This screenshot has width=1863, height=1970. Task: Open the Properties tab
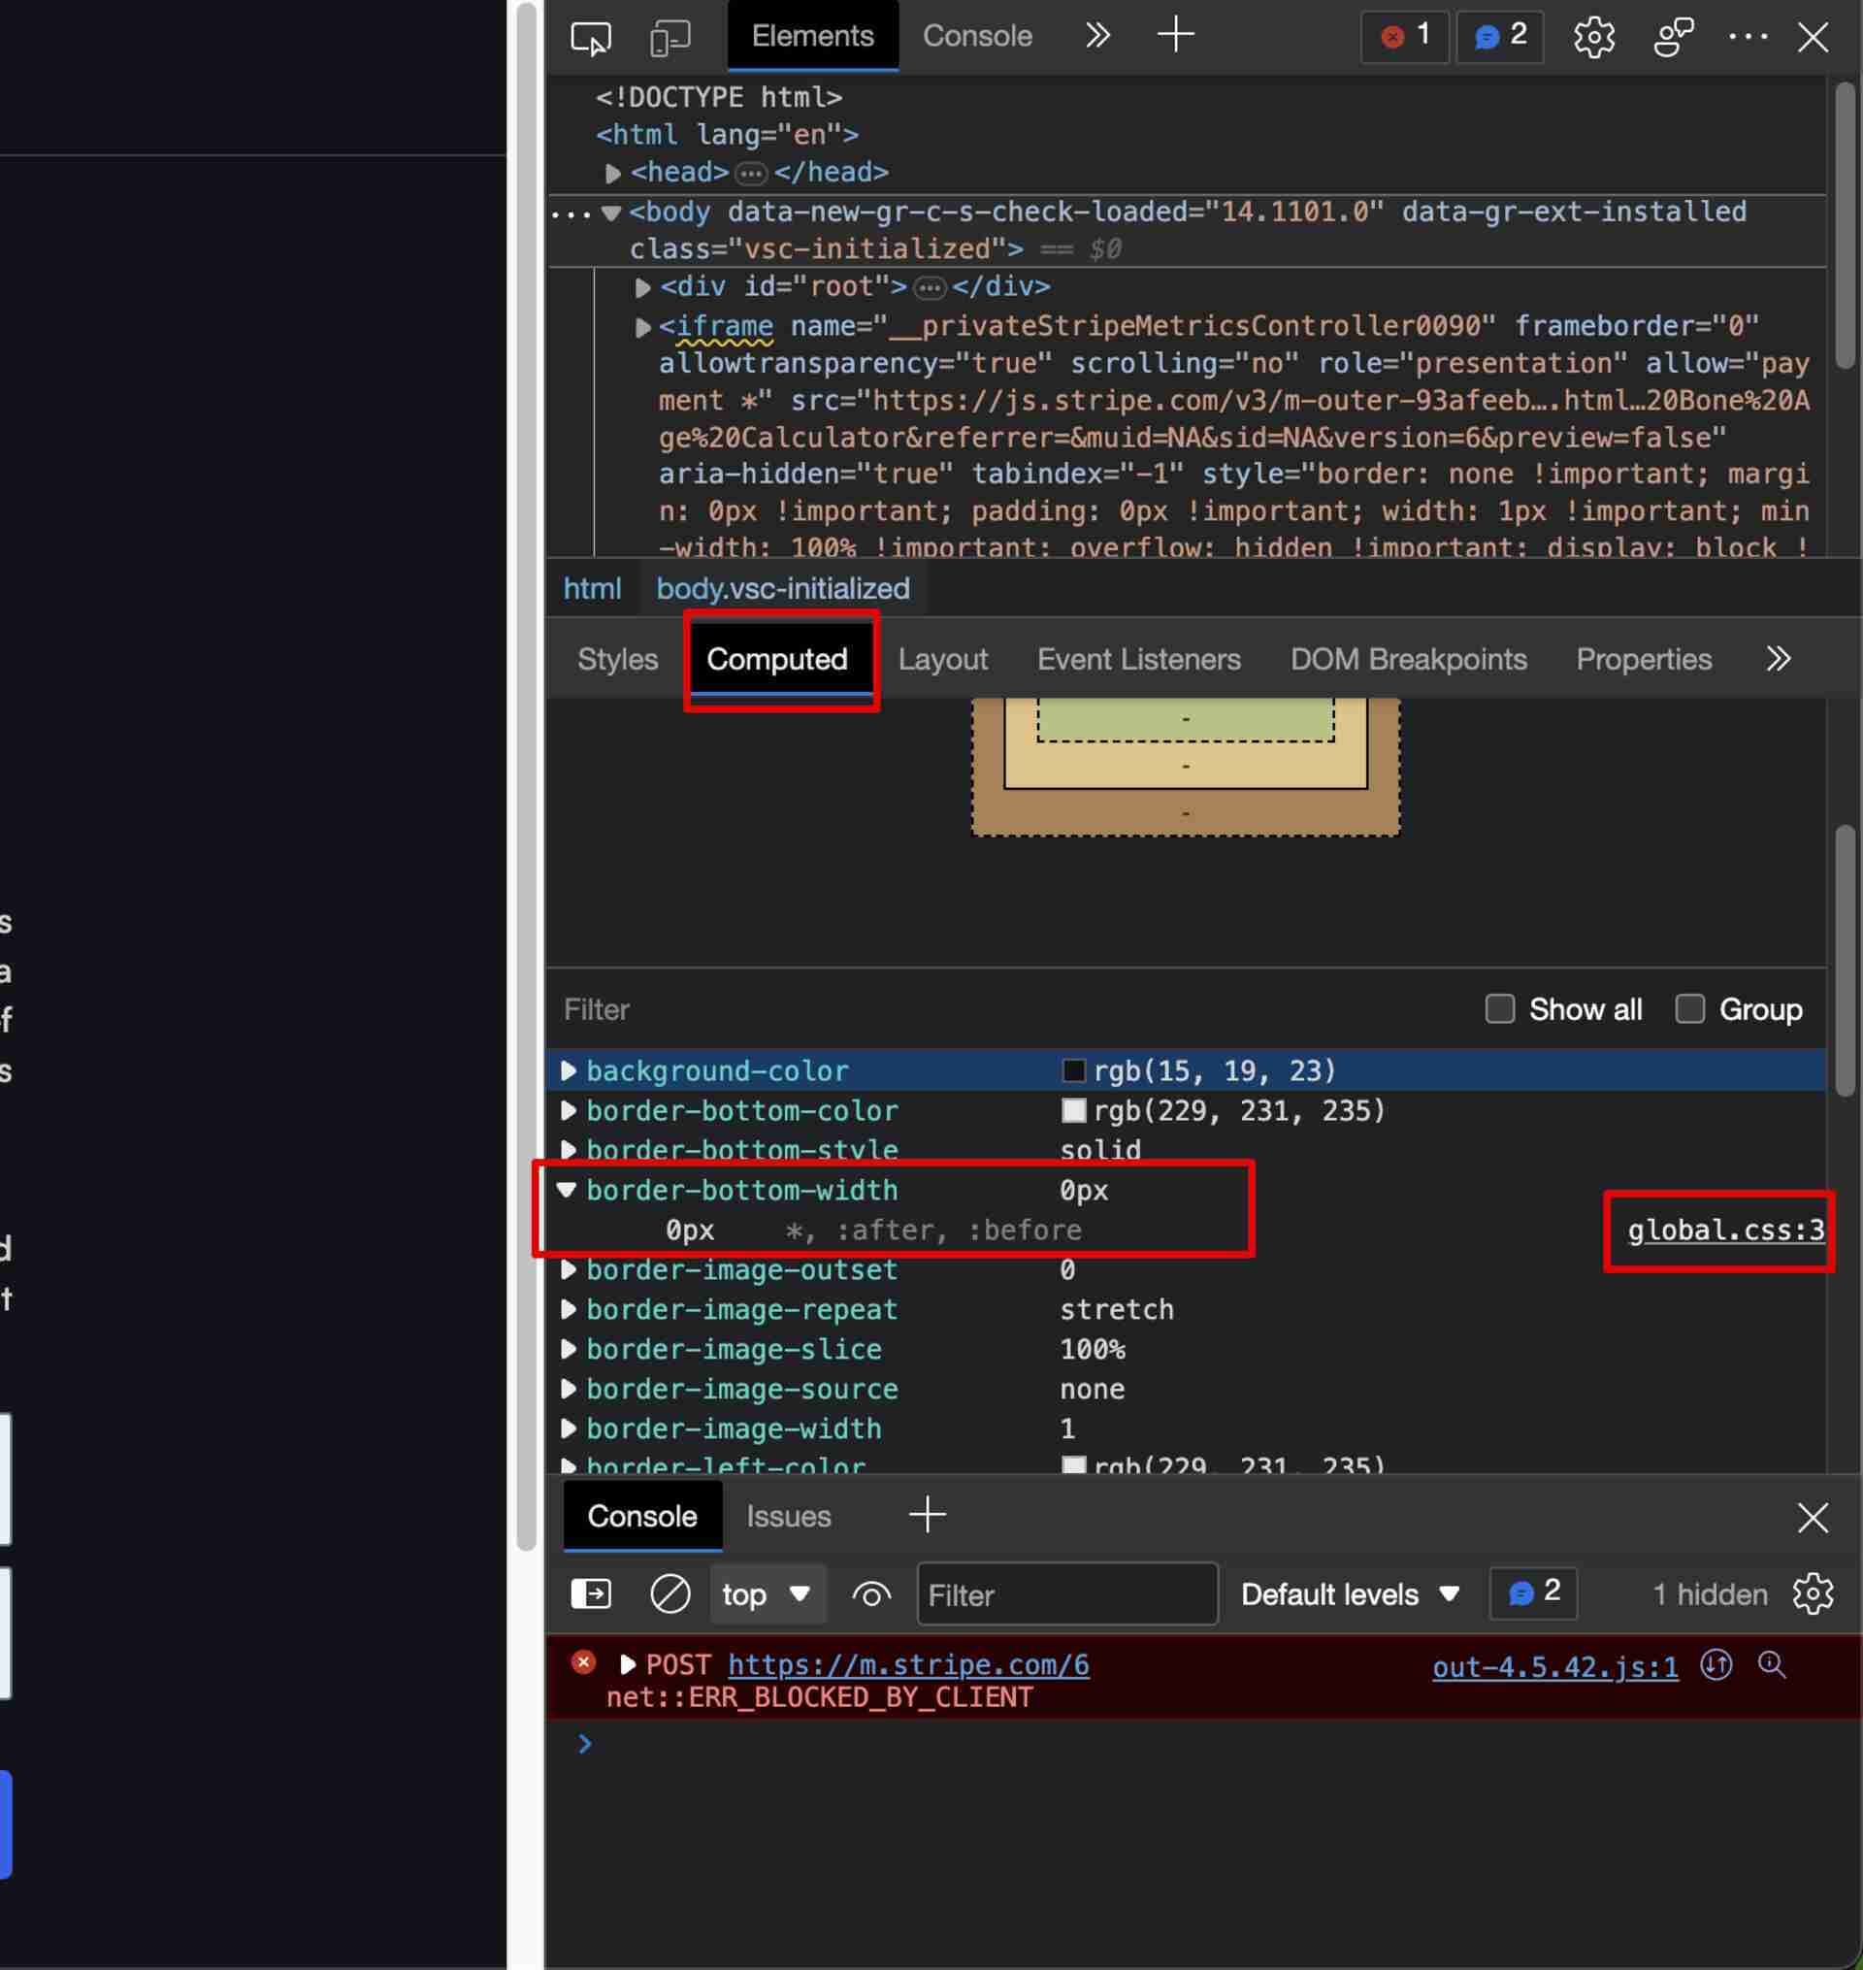1644,658
